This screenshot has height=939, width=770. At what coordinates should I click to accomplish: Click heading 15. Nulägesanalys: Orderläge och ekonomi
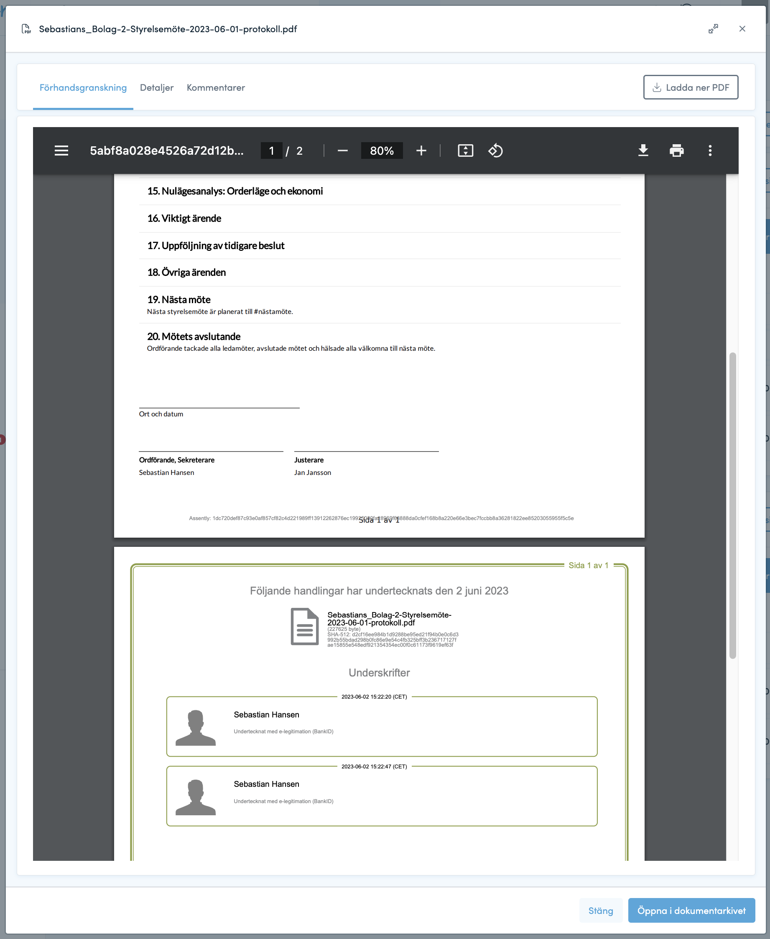[x=235, y=191]
